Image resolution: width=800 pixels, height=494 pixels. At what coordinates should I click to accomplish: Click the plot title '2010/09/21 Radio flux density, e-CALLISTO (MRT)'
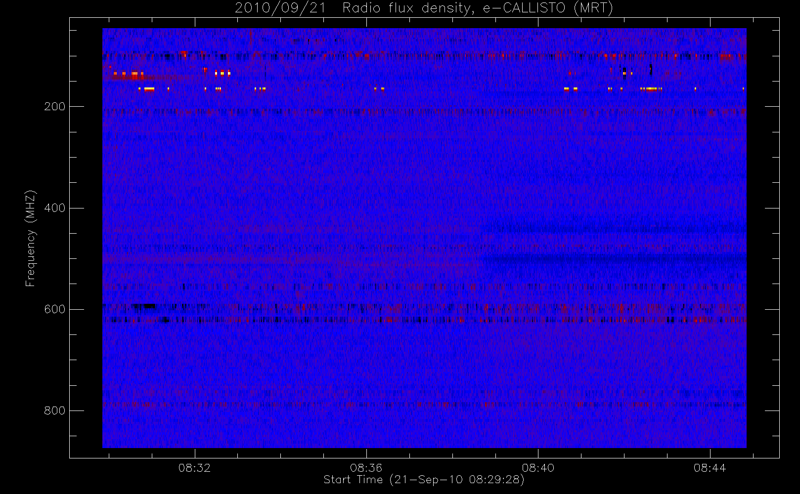click(x=424, y=8)
